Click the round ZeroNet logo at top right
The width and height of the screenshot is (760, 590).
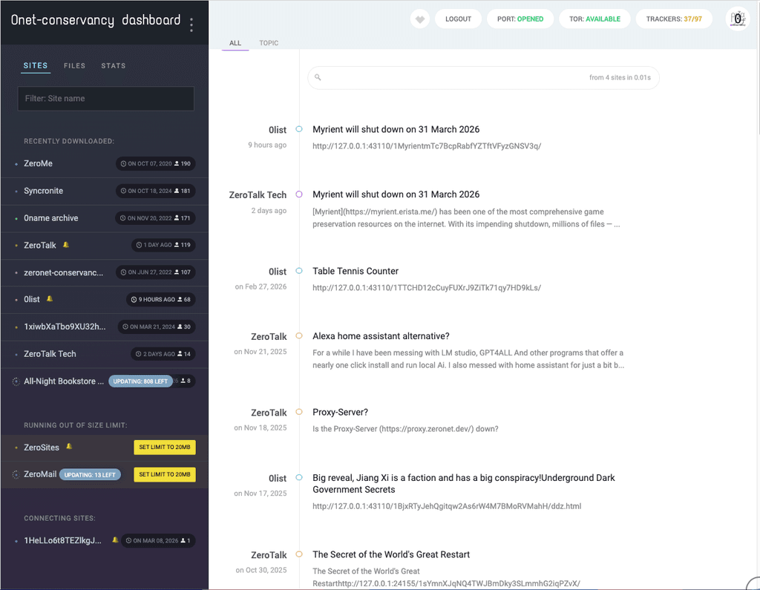(737, 19)
